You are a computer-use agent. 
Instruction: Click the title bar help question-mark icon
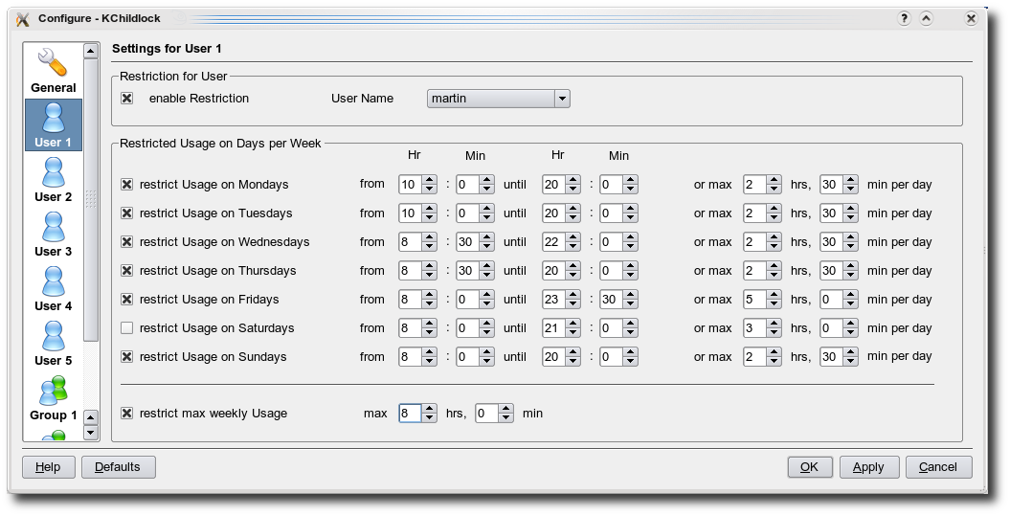905,18
